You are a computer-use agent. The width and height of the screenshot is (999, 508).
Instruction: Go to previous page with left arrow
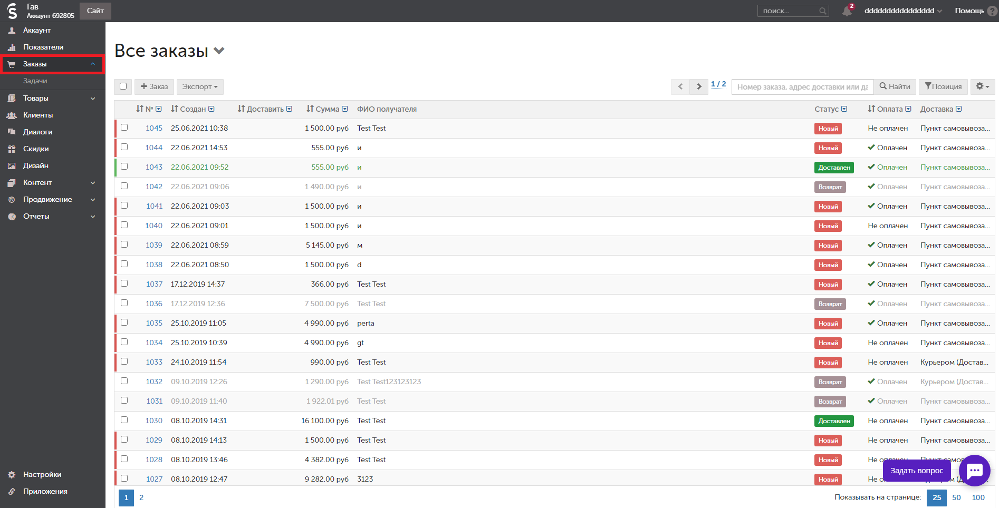pyautogui.click(x=680, y=86)
